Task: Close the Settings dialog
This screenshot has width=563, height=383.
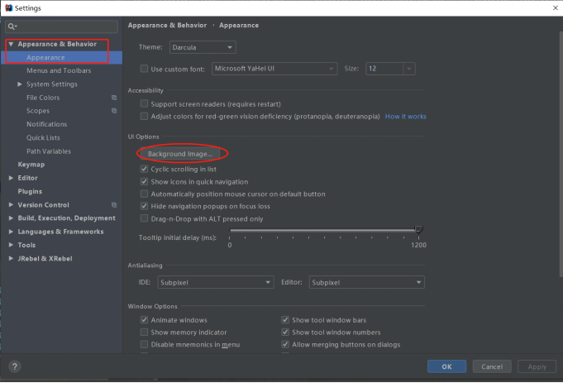Action: (555, 8)
